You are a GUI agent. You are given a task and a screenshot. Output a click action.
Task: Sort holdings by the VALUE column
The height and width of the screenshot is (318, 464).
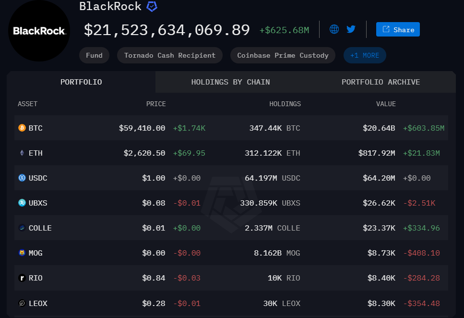[386, 104]
